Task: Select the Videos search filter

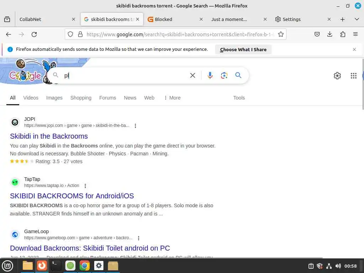Action: (x=31, y=98)
